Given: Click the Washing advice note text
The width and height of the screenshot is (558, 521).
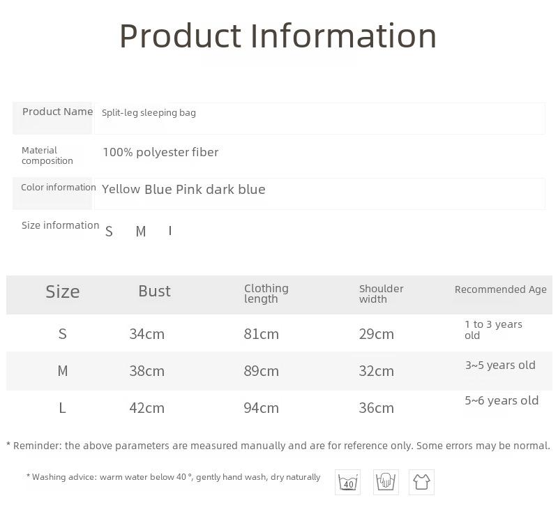Looking at the screenshot, I should [x=173, y=477].
